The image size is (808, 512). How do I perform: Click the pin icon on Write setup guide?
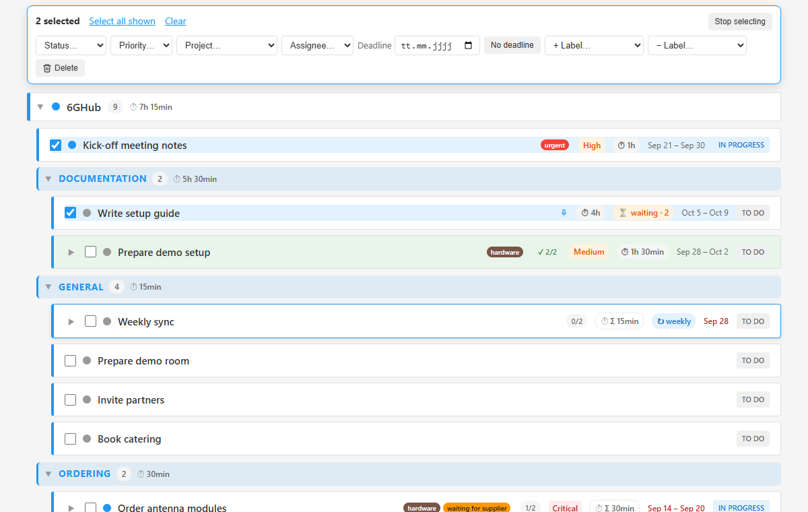coord(564,213)
